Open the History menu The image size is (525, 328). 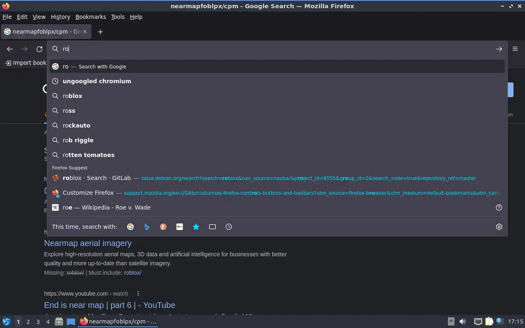(60, 17)
